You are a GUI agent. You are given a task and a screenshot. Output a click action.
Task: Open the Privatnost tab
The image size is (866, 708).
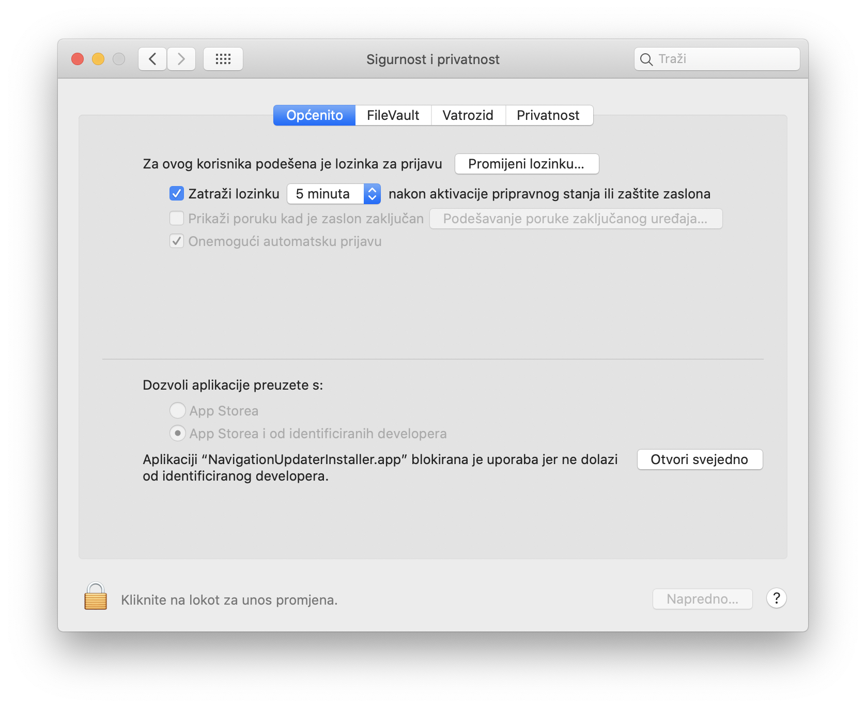point(548,115)
